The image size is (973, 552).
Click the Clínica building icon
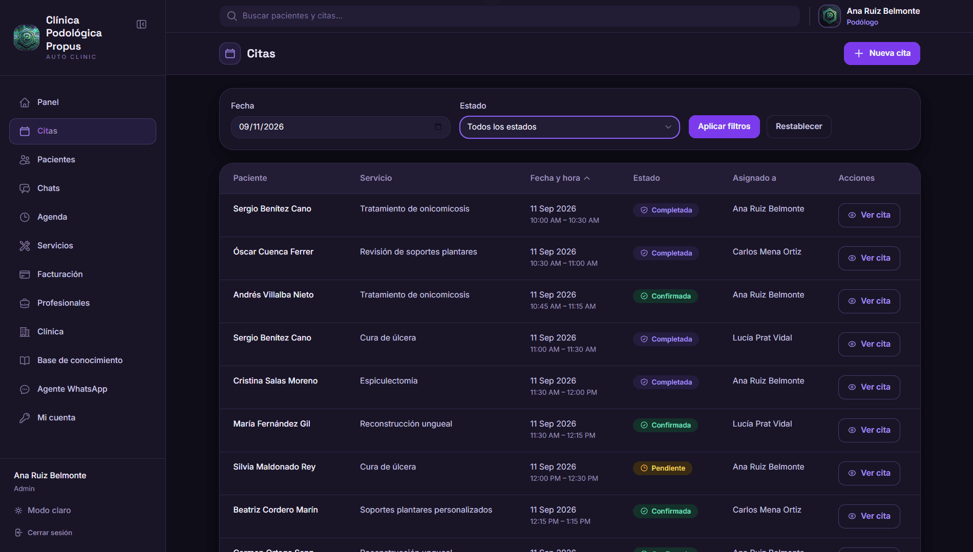[25, 332]
